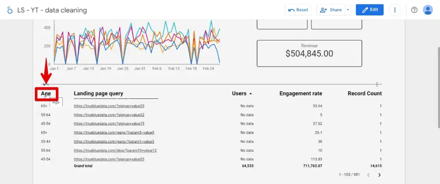Open the jeans param5=value5 link
The width and height of the screenshot is (440, 184).
pos(114,132)
